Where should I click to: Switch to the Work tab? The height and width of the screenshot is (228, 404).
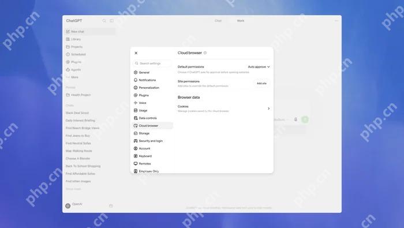tap(241, 21)
